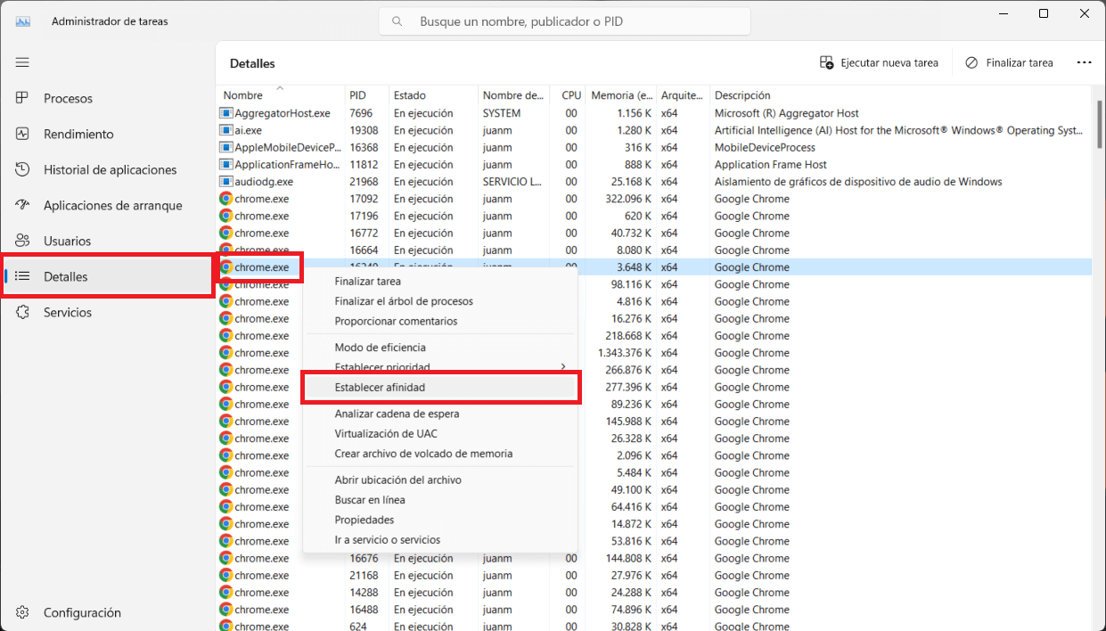Image resolution: width=1106 pixels, height=631 pixels.
Task: Click the AggregatorHost.exe process icon
Action: (x=225, y=113)
